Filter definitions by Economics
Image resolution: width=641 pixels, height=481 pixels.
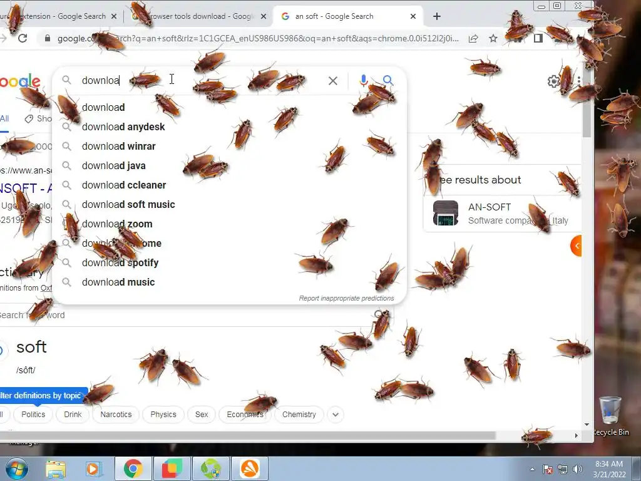pyautogui.click(x=245, y=415)
